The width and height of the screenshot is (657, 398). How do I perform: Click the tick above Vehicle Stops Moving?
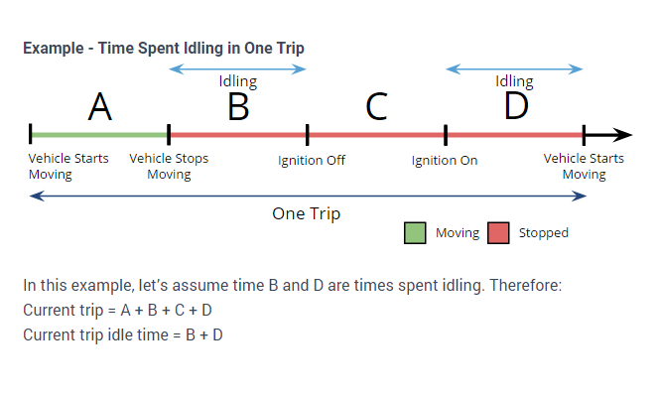coord(169,134)
